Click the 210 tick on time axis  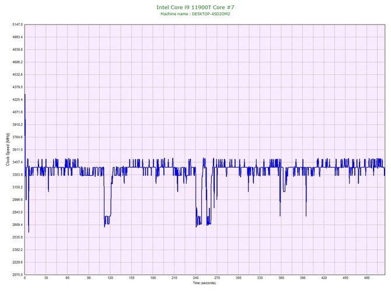[174, 278]
